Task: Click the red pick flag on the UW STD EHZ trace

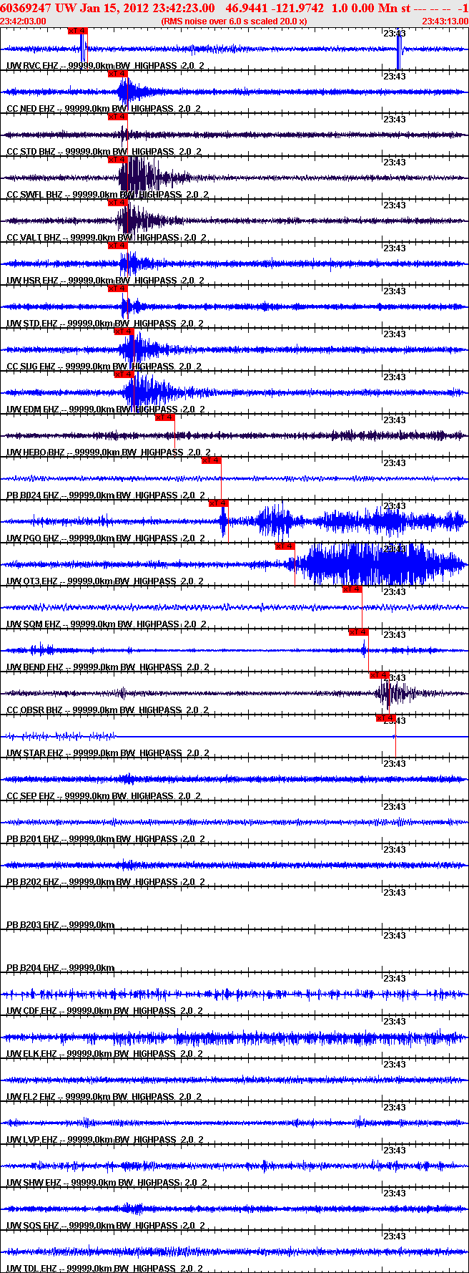Action: pyautogui.click(x=118, y=289)
